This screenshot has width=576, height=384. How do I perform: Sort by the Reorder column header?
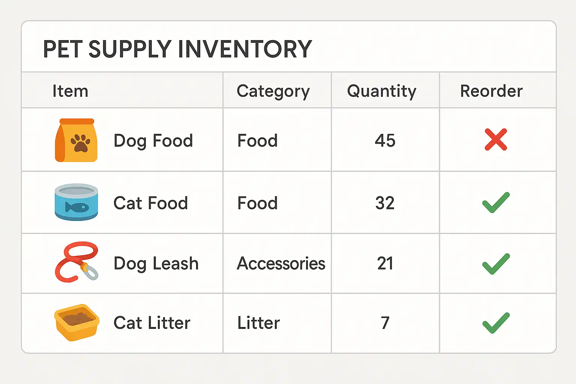pyautogui.click(x=491, y=91)
